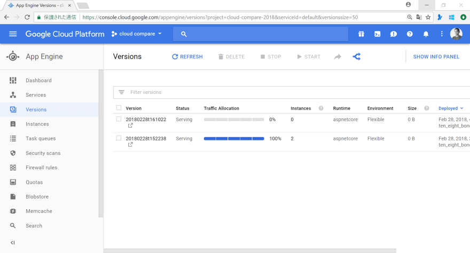Screen dimensions: 470x253
Task: Click the Runtime column header
Action: tap(341, 108)
